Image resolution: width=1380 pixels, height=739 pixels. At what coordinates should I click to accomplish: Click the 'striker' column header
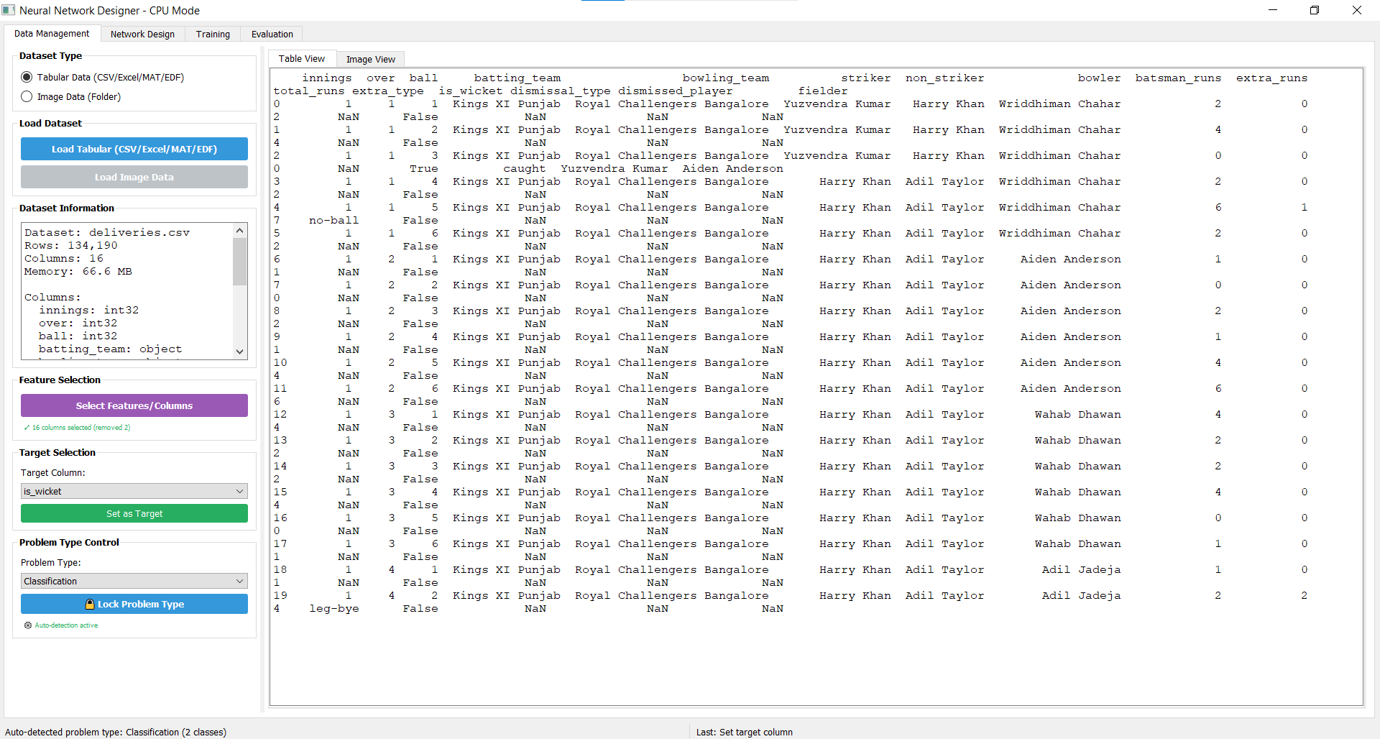point(866,78)
